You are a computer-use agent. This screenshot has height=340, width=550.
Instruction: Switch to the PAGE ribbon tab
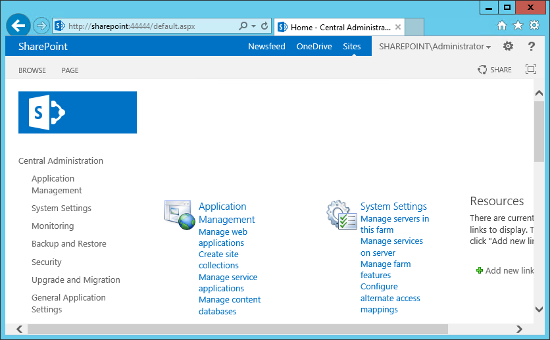click(x=70, y=70)
